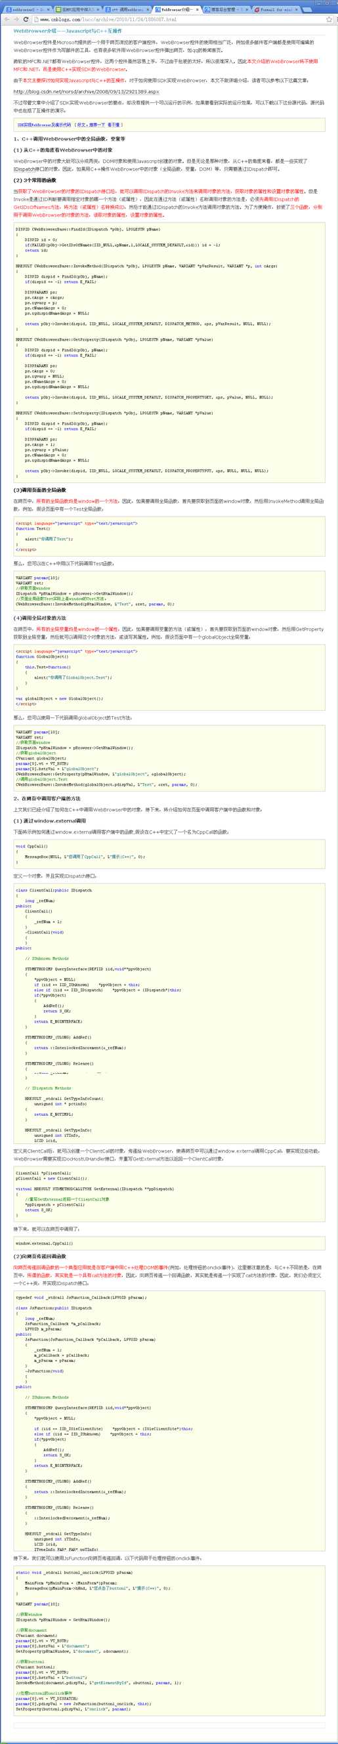Click code line 'function GlobalObject()'
The image size is (338, 1744).
click(x=42, y=656)
